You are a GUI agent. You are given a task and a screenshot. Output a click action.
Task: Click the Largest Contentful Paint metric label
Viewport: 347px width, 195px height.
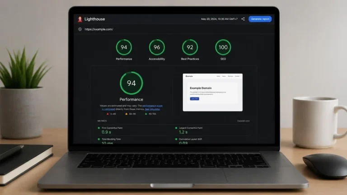[x=191, y=128]
